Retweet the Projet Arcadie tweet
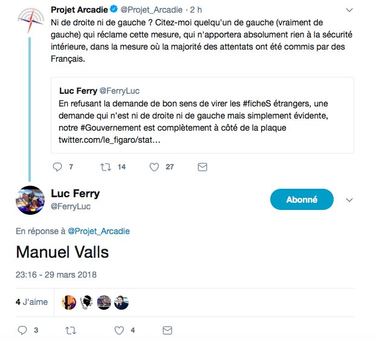Screen dimensions: 376x340 tap(105, 166)
